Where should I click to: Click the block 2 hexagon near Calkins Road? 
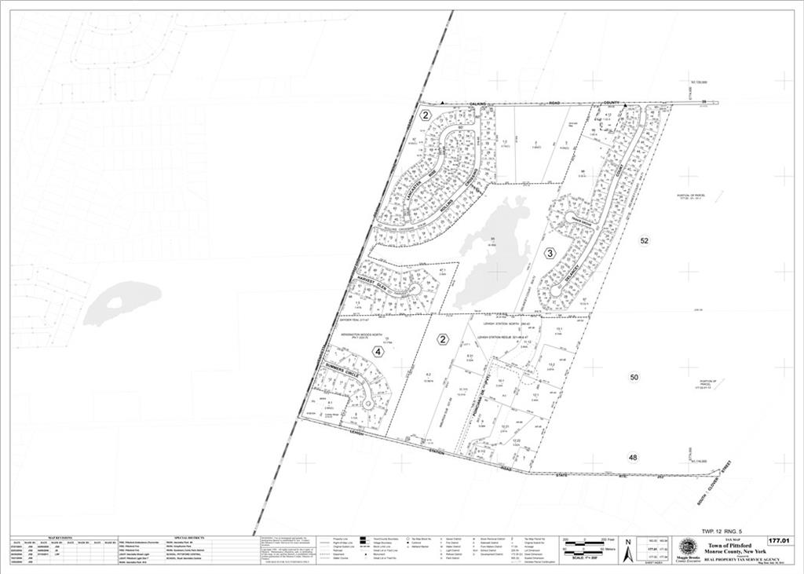pyautogui.click(x=426, y=115)
